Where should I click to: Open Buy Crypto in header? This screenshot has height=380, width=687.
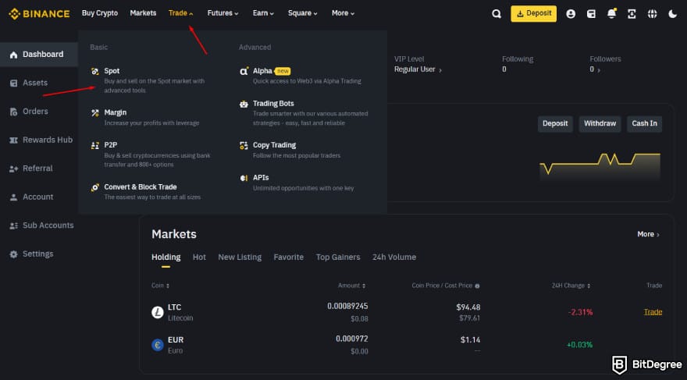coord(100,13)
